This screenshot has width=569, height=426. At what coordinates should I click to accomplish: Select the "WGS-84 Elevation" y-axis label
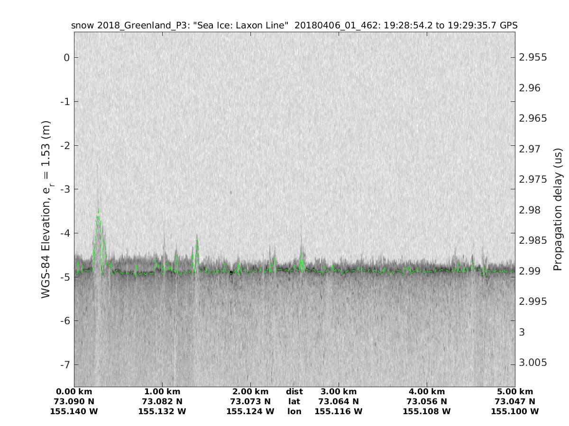(x=46, y=209)
